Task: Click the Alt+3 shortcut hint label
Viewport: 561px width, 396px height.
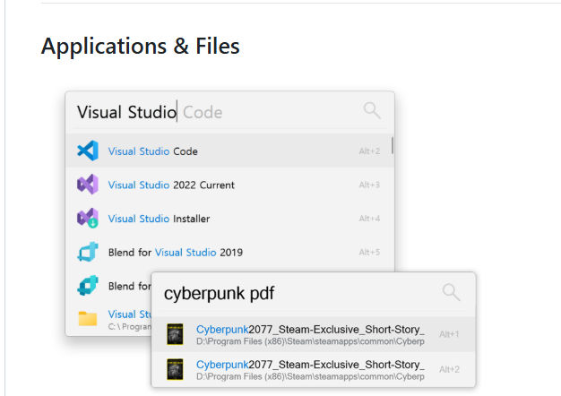Action: [369, 185]
